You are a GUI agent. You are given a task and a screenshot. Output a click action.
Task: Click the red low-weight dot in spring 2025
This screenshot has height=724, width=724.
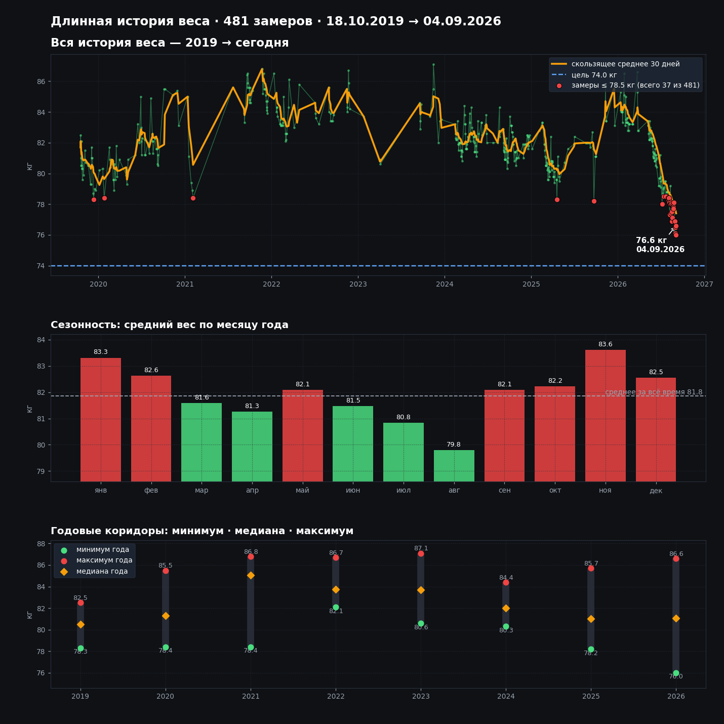tap(557, 199)
